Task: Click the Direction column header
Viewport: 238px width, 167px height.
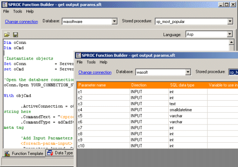Action: coord(149,85)
